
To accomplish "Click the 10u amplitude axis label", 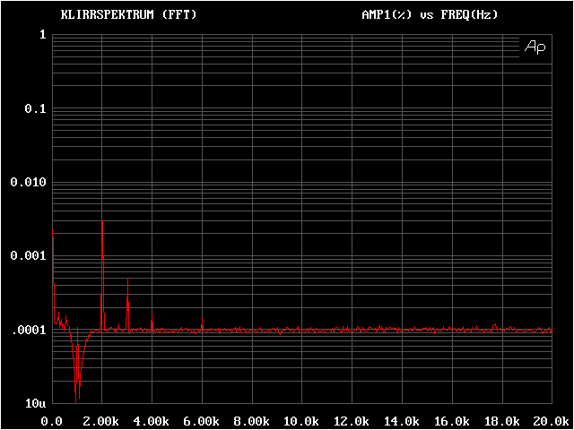I will [36, 403].
